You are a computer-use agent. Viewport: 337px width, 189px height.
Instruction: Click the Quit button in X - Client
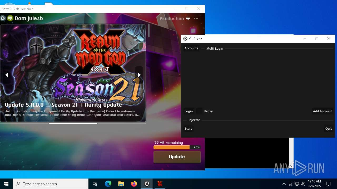pos(329,129)
